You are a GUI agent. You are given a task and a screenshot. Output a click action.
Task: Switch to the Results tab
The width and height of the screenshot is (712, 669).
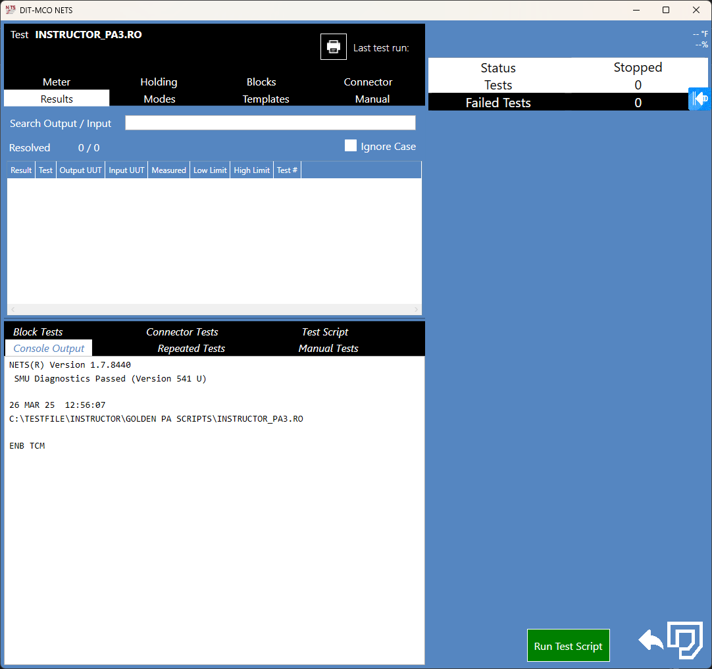tap(57, 99)
